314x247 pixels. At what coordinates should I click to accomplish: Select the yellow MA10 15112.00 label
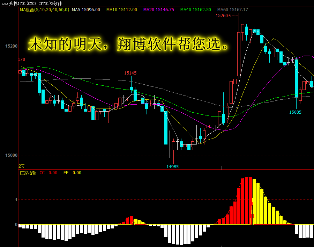(x=122, y=10)
